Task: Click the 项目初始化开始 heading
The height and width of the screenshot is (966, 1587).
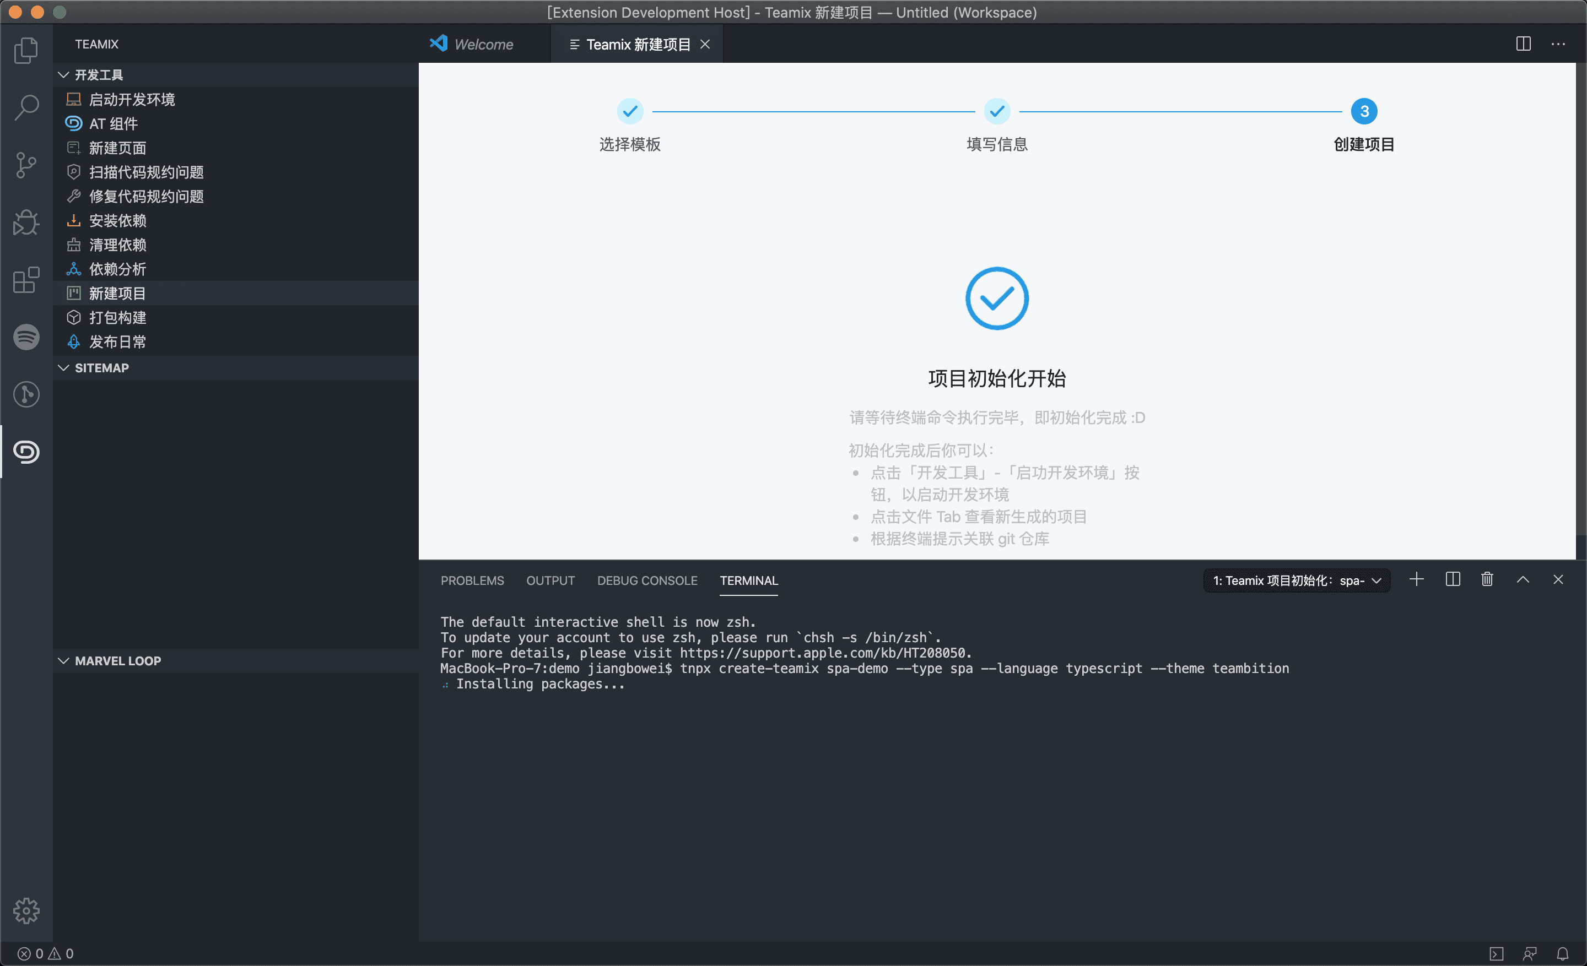Action: (x=997, y=378)
